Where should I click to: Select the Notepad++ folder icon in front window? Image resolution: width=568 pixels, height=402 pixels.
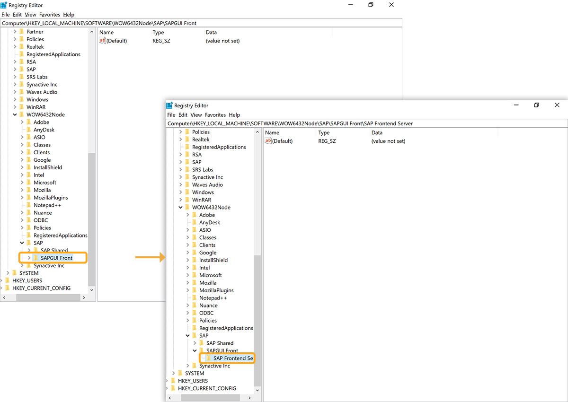[x=194, y=298]
